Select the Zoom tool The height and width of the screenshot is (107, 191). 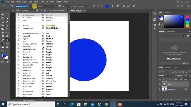pyautogui.click(x=7, y=47)
